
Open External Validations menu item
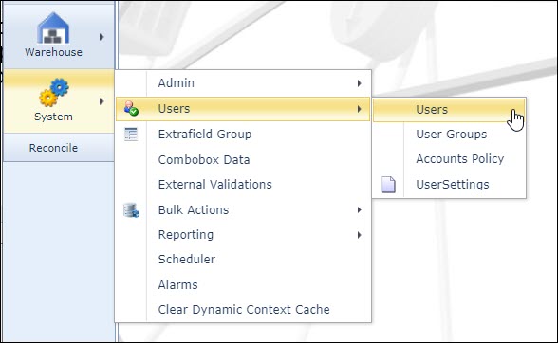[243, 185]
